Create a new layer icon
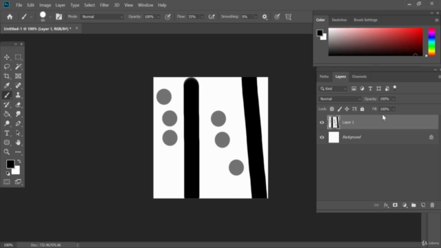This screenshot has width=441, height=248. click(x=423, y=205)
